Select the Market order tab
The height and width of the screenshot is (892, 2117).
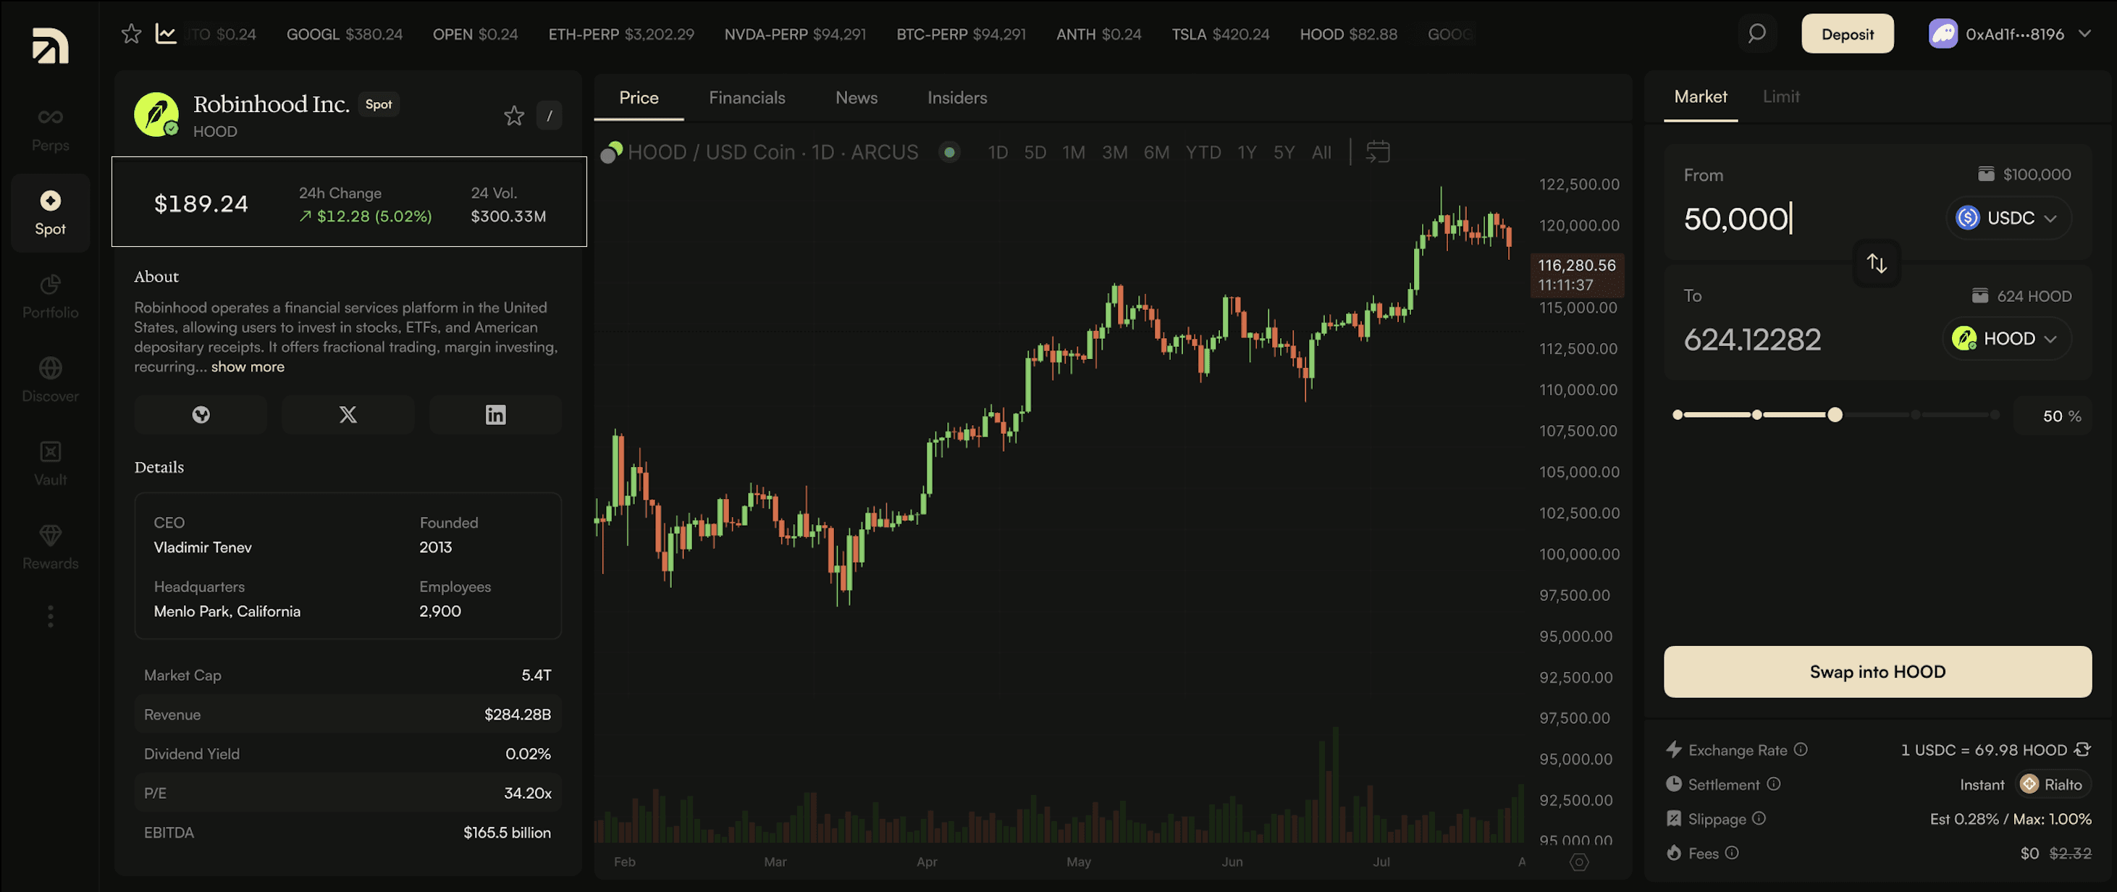point(1701,97)
